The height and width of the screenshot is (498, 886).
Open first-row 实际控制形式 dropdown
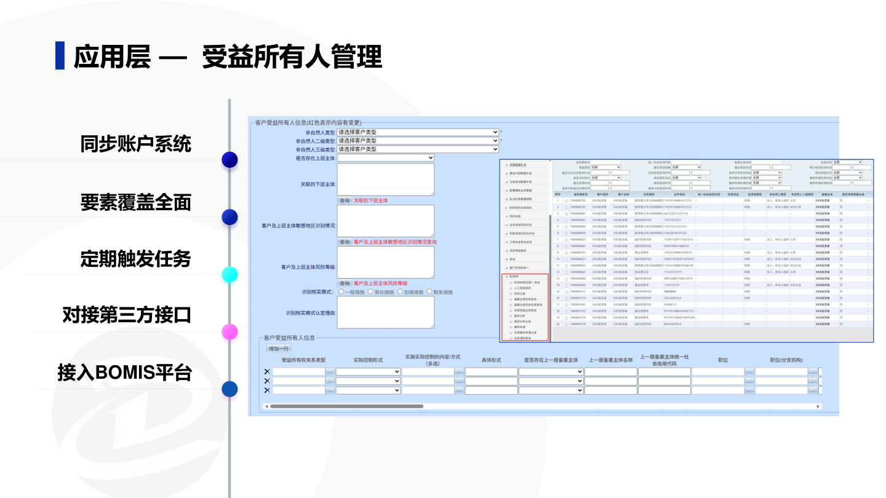(x=368, y=372)
